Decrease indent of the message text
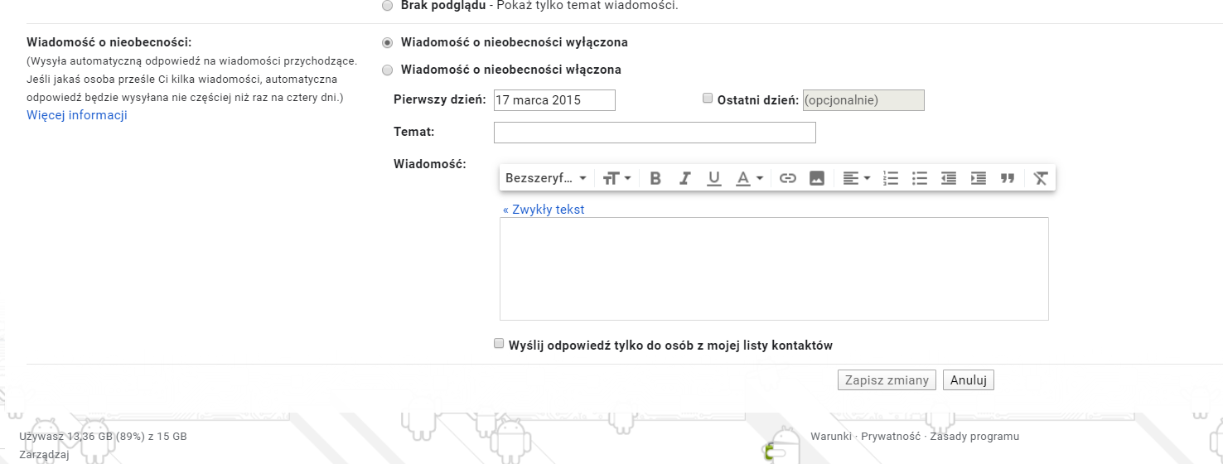Image resolution: width=1223 pixels, height=464 pixels. [x=949, y=178]
